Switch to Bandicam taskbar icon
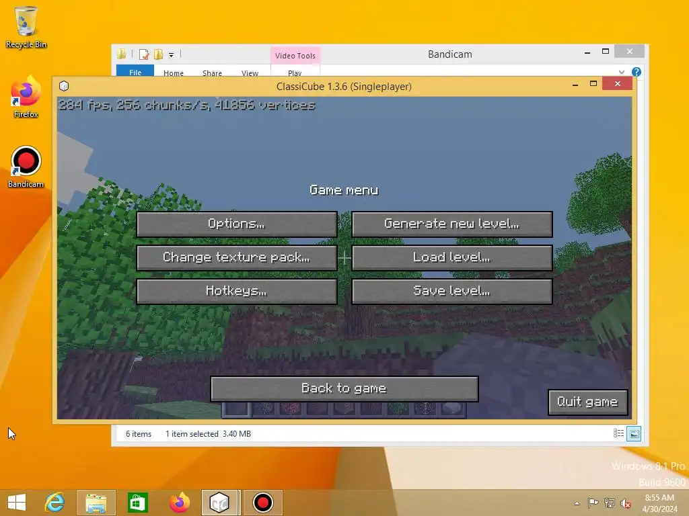This screenshot has width=689, height=516. pyautogui.click(x=263, y=503)
